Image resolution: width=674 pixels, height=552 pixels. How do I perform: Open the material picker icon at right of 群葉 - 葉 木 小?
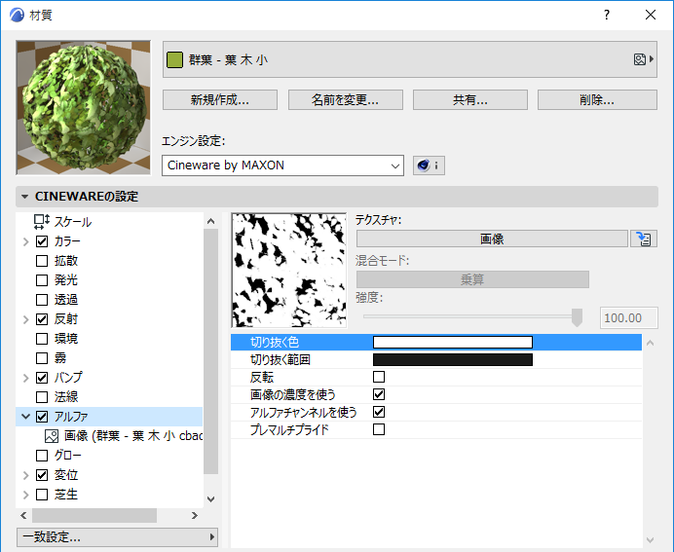(644, 59)
